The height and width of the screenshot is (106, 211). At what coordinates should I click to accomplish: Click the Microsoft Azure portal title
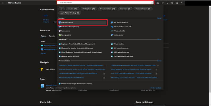pyautogui.click(x=14, y=3)
